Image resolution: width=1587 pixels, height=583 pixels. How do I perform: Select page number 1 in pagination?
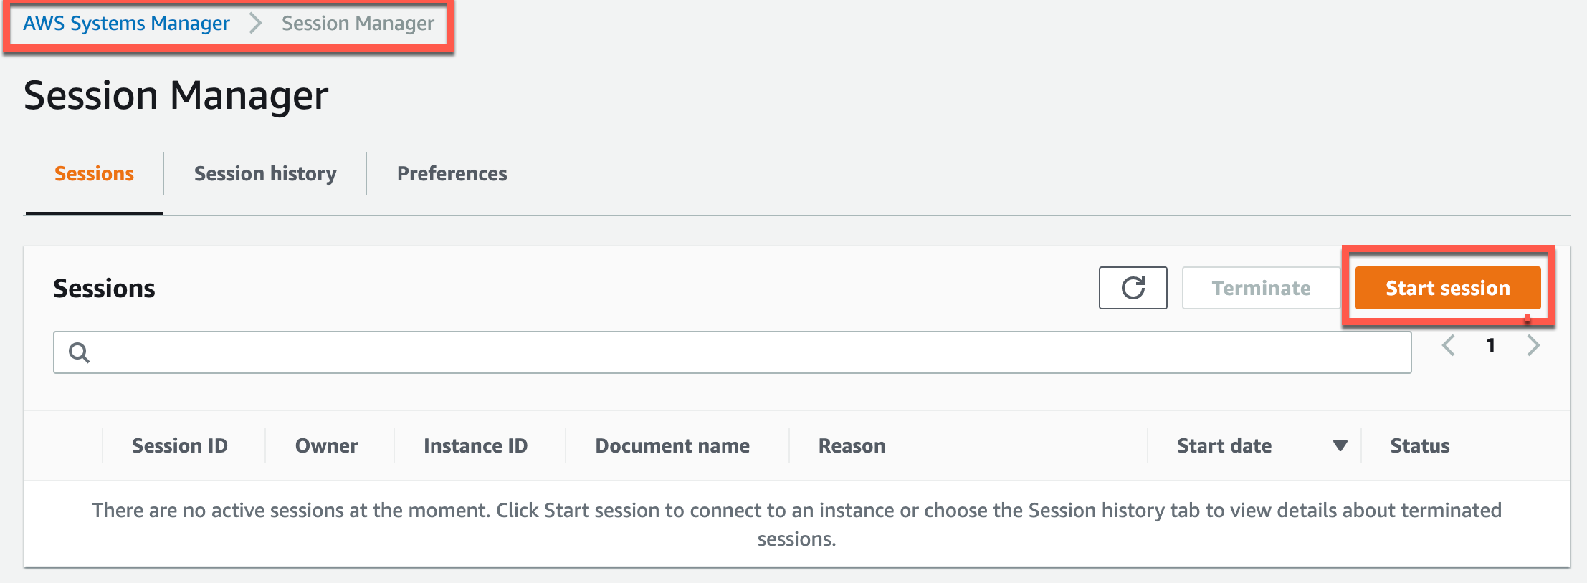point(1490,346)
